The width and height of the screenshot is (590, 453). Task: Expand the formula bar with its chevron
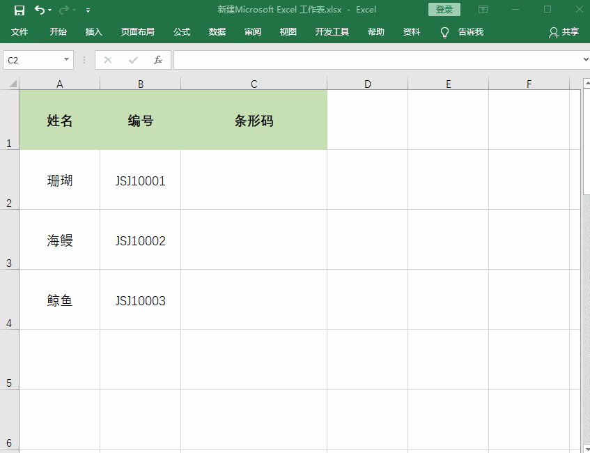click(x=584, y=59)
